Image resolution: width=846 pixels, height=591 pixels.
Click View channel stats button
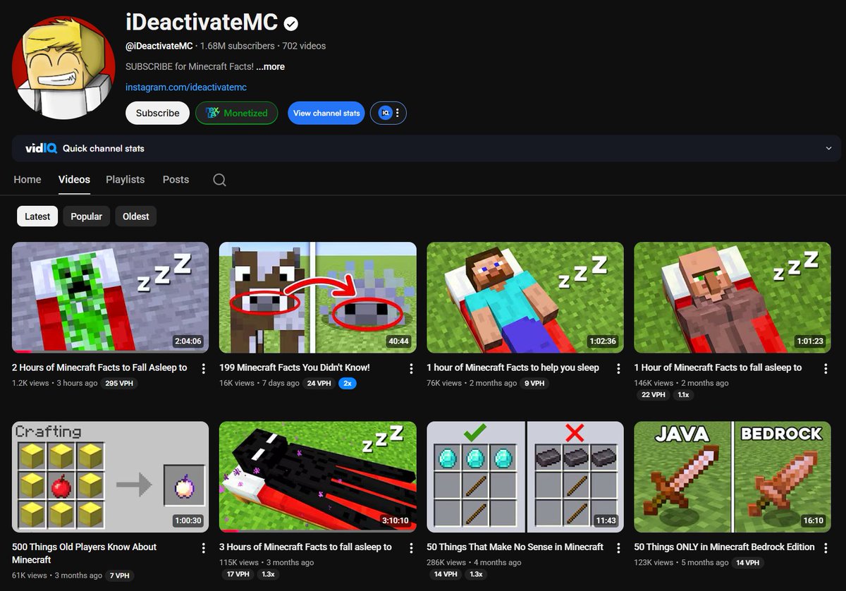click(326, 113)
